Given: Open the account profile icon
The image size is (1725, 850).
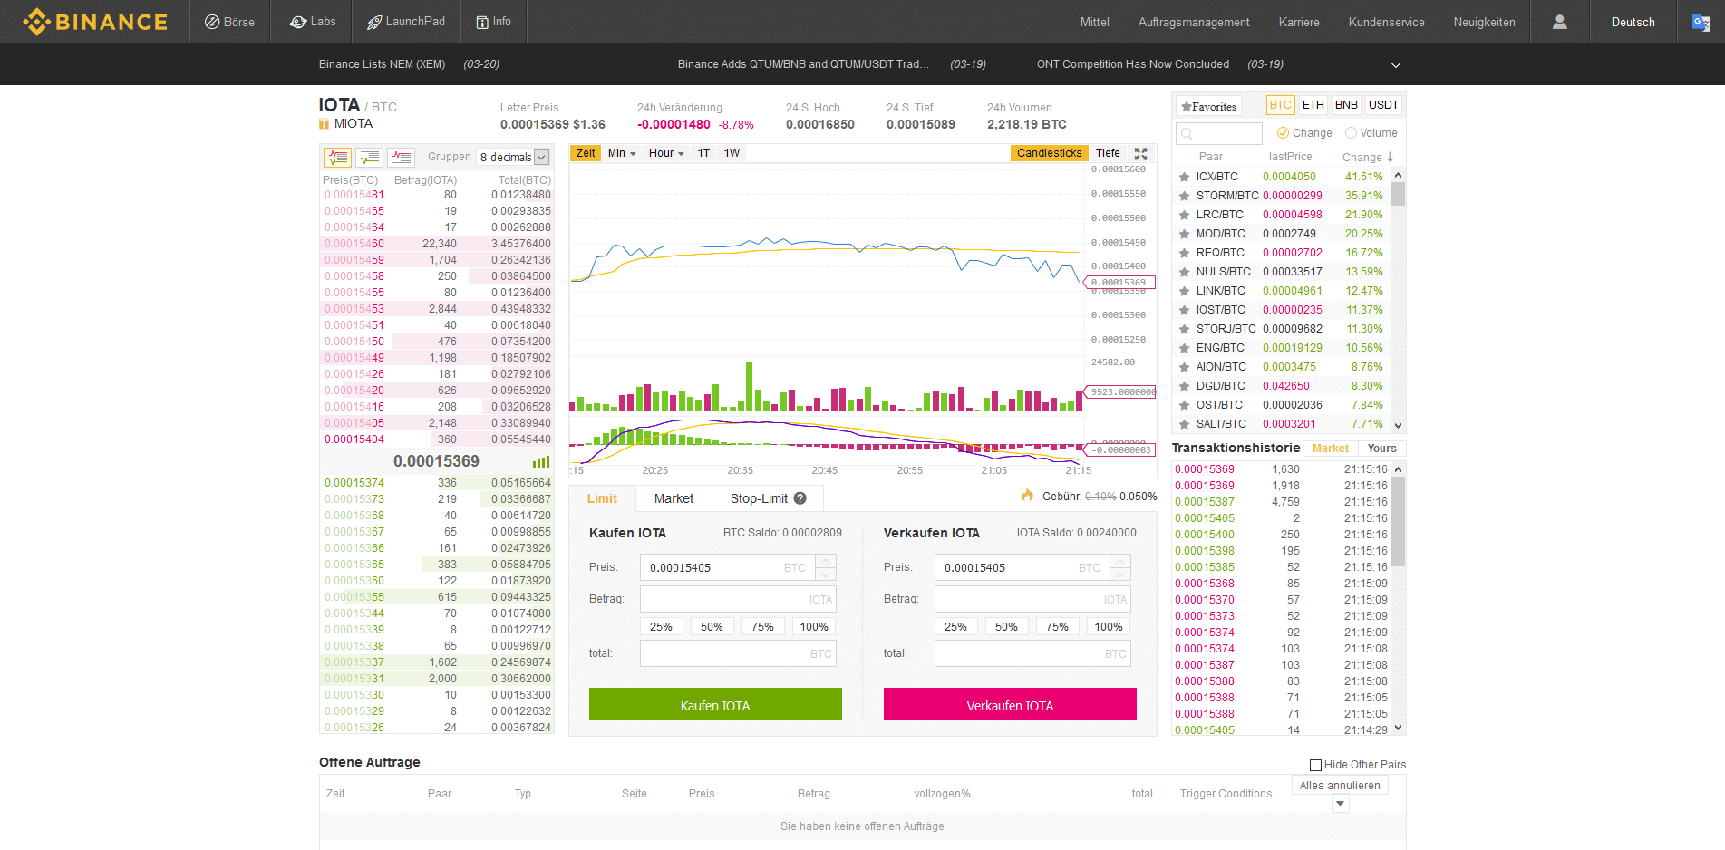Looking at the screenshot, I should (x=1559, y=22).
